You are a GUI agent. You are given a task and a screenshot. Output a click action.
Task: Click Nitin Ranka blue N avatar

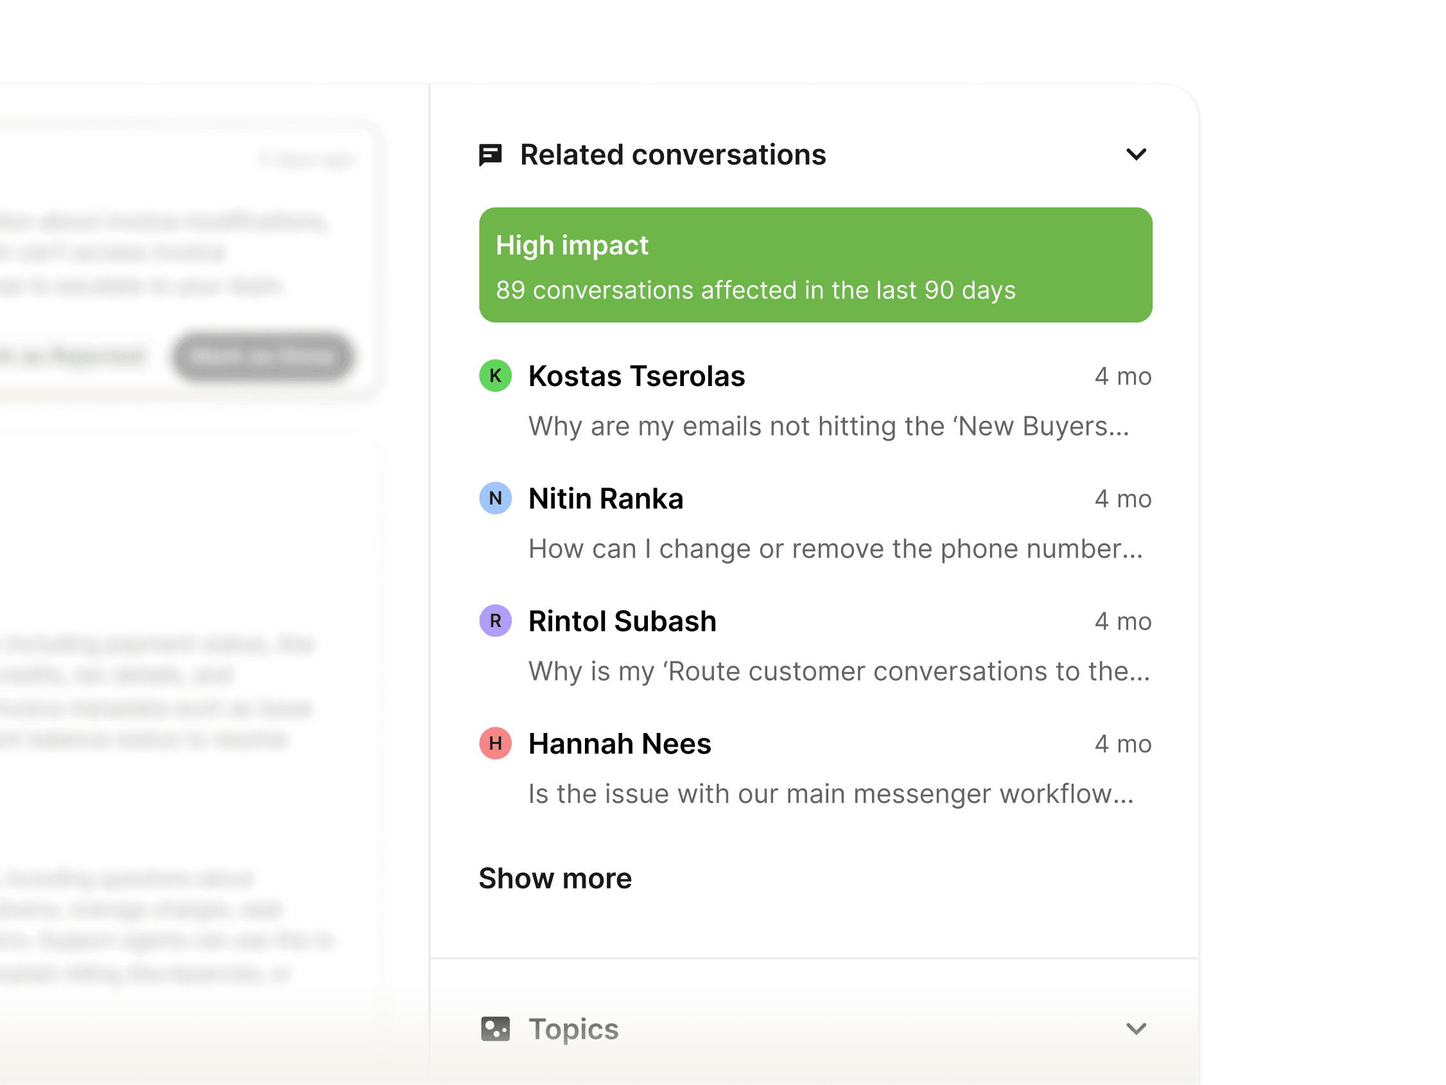coord(496,498)
